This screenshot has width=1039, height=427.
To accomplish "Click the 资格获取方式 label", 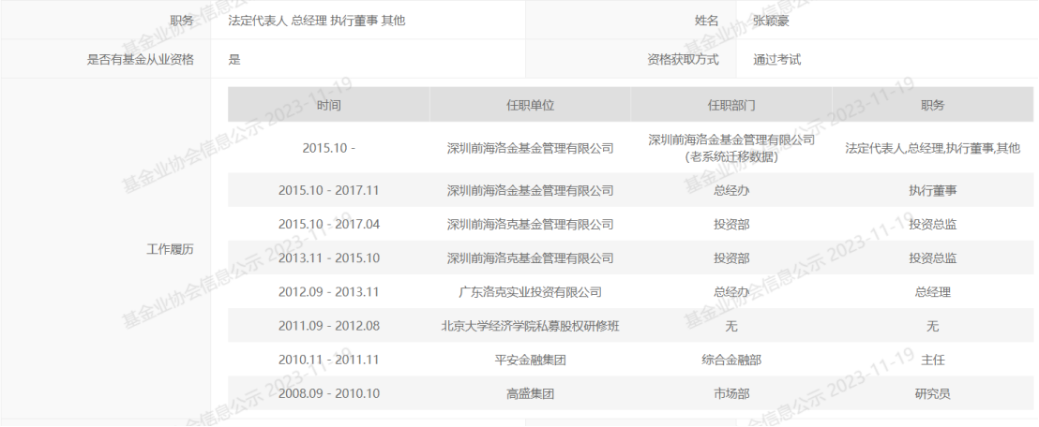I will pos(683,60).
